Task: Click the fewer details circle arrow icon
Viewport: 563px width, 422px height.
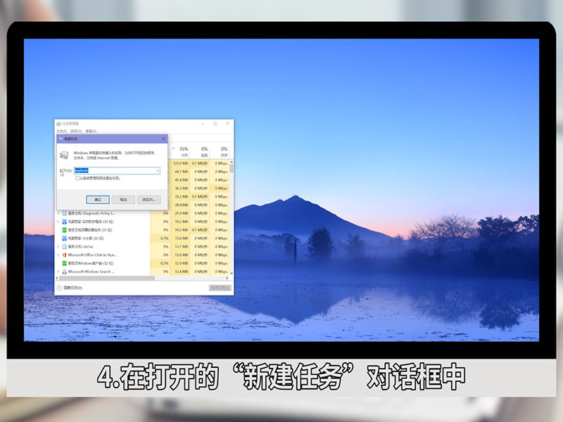Action: [59, 288]
